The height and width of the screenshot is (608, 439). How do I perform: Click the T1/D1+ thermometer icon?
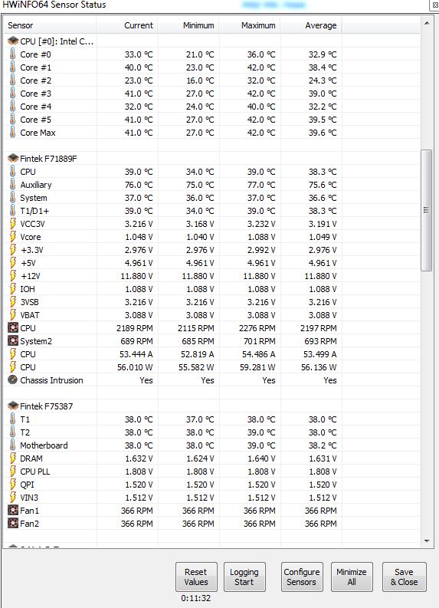[13, 211]
